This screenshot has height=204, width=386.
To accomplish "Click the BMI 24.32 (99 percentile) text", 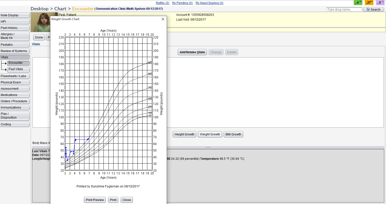I will [183, 159].
